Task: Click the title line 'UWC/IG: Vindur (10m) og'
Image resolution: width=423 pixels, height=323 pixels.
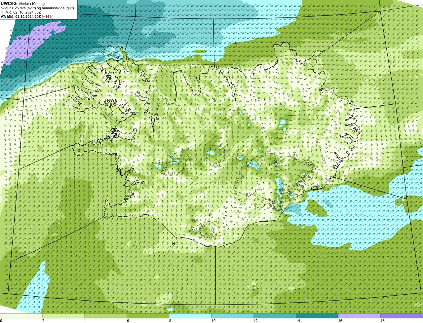Action: [22, 3]
